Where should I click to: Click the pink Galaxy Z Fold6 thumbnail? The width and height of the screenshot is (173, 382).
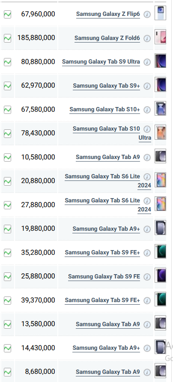pyautogui.click(x=161, y=37)
